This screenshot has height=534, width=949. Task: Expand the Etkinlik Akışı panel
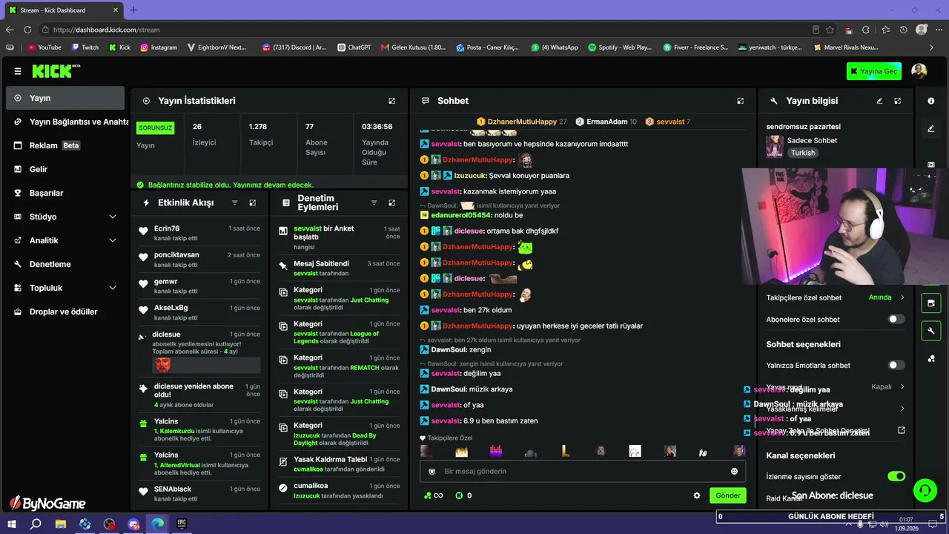(253, 202)
